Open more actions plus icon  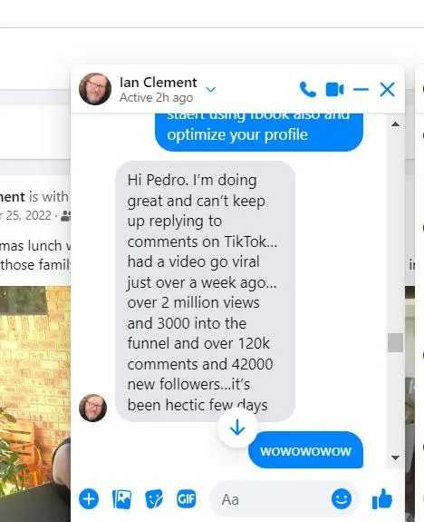tap(89, 498)
